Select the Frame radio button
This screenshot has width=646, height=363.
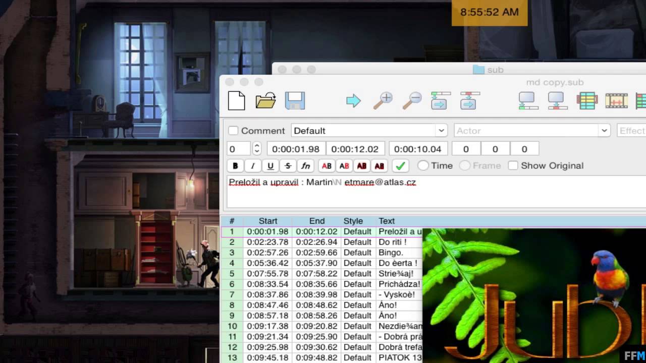click(465, 165)
